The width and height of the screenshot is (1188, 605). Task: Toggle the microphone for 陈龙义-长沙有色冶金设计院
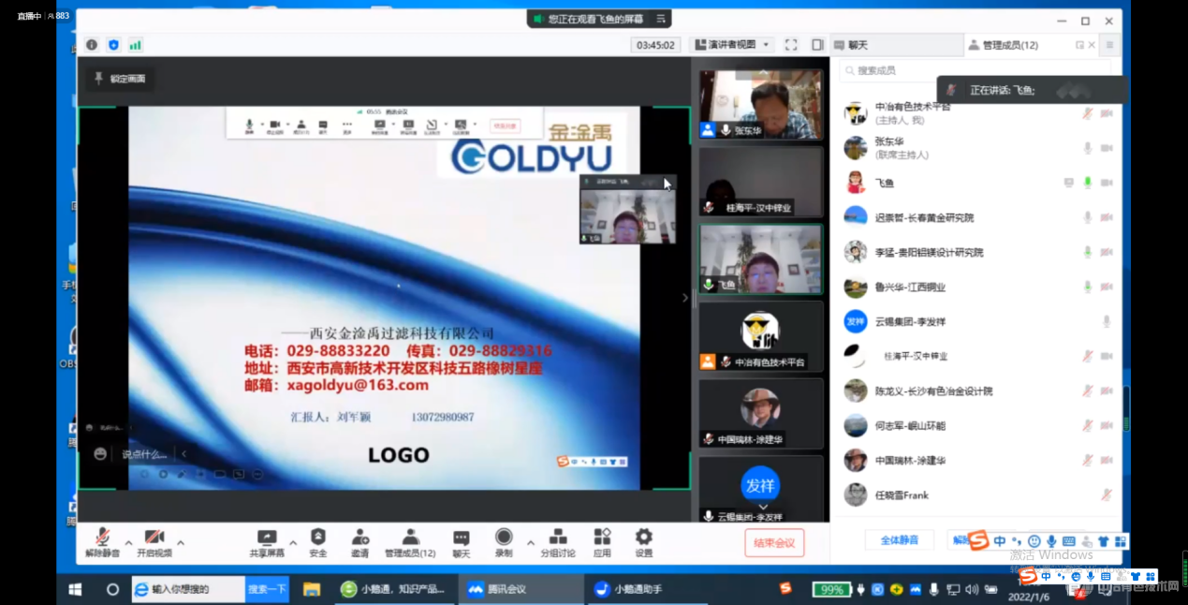(1087, 391)
